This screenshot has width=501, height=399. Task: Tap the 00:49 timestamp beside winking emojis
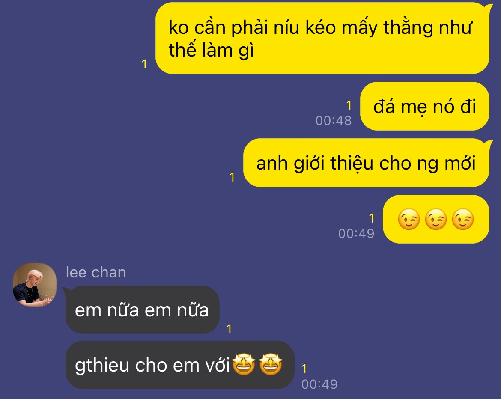356,234
